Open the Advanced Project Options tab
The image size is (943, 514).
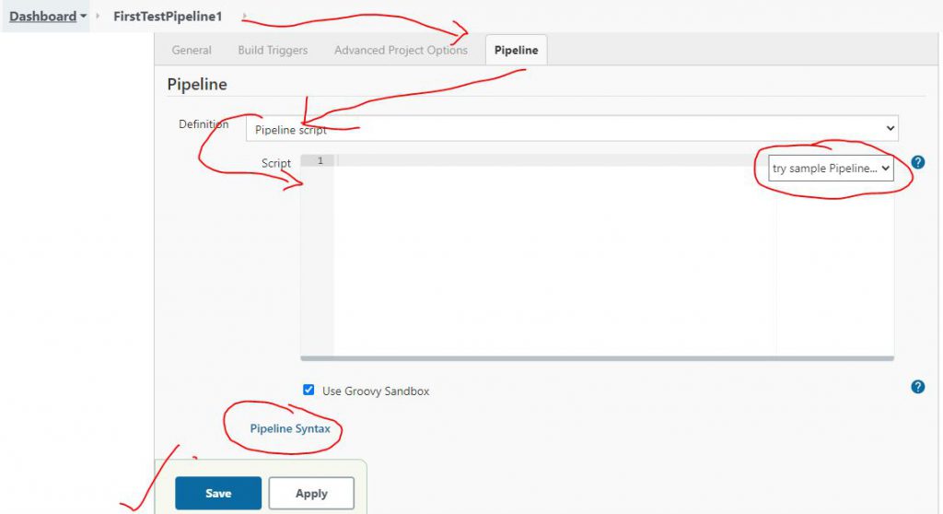click(401, 50)
